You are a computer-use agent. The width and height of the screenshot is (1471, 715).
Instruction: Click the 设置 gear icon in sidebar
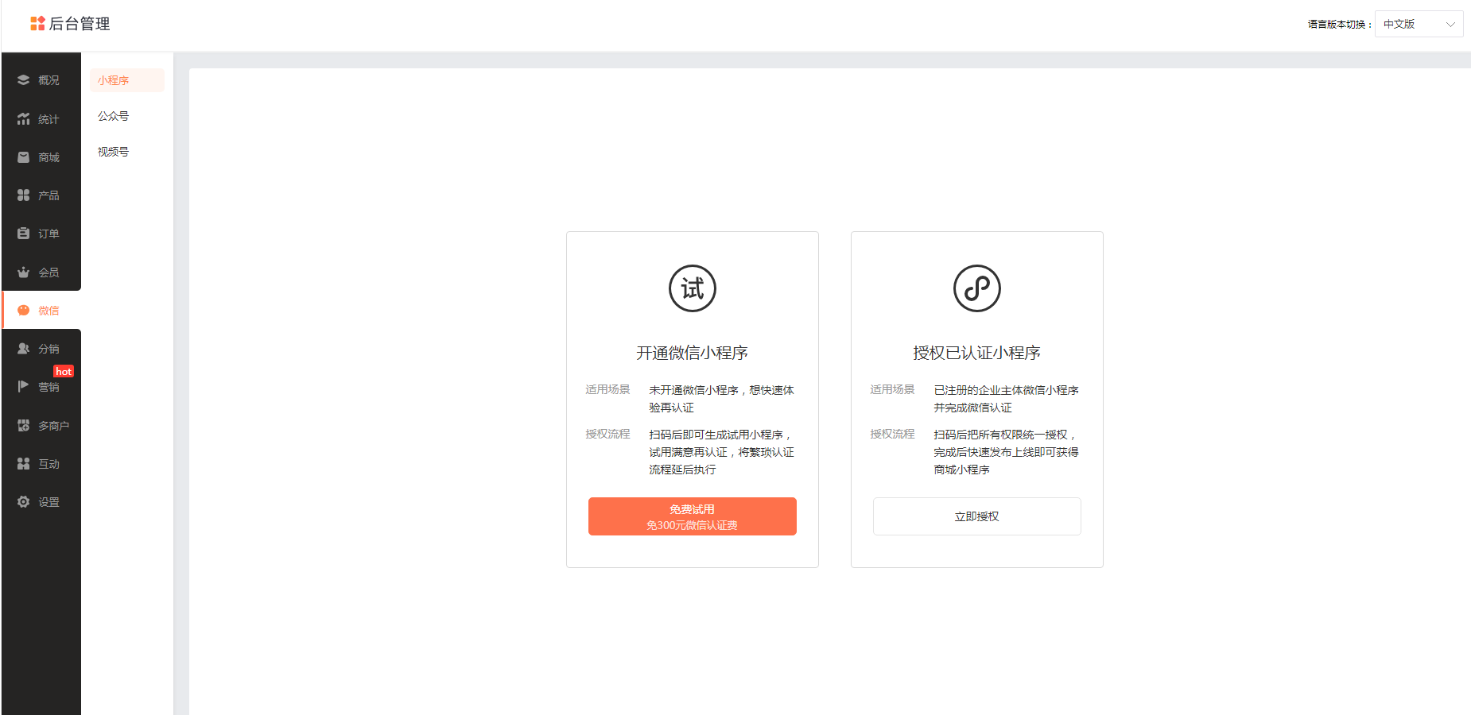tap(23, 502)
